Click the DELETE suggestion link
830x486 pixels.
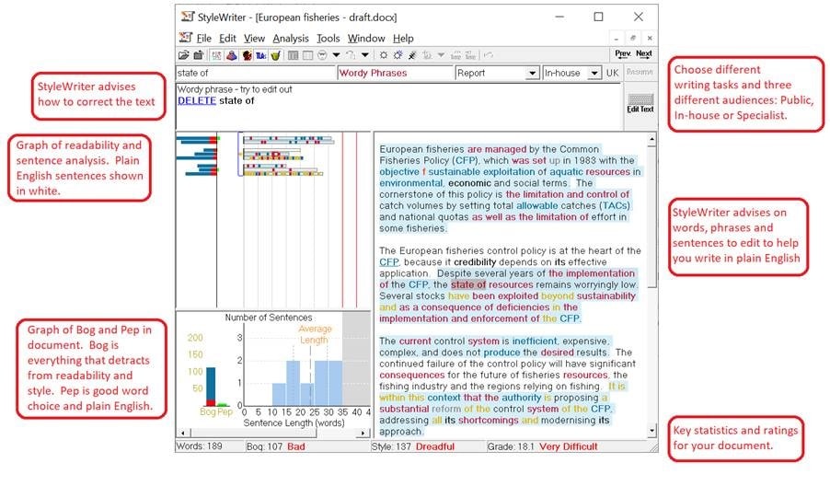point(196,100)
